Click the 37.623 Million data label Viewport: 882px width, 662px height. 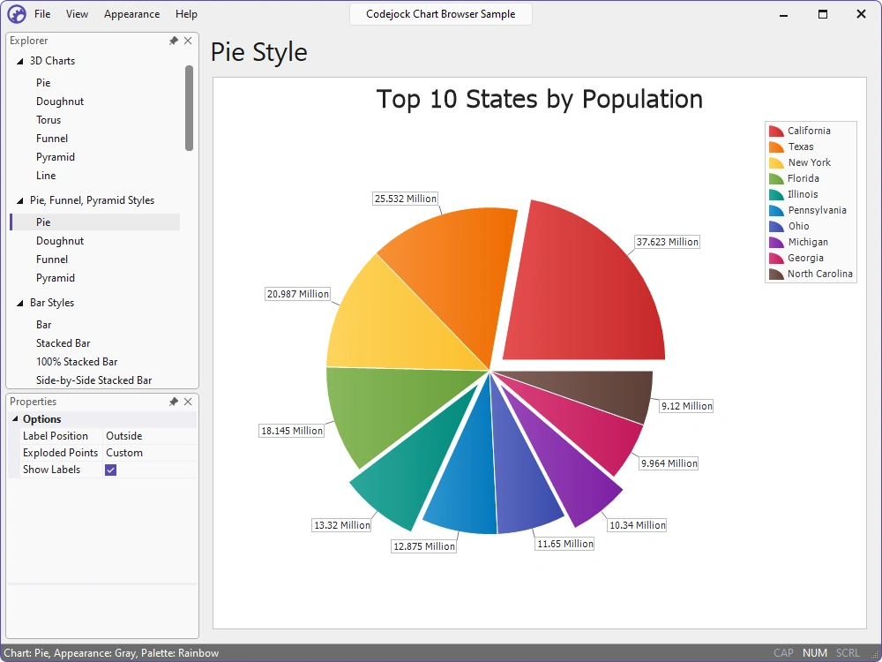click(667, 242)
